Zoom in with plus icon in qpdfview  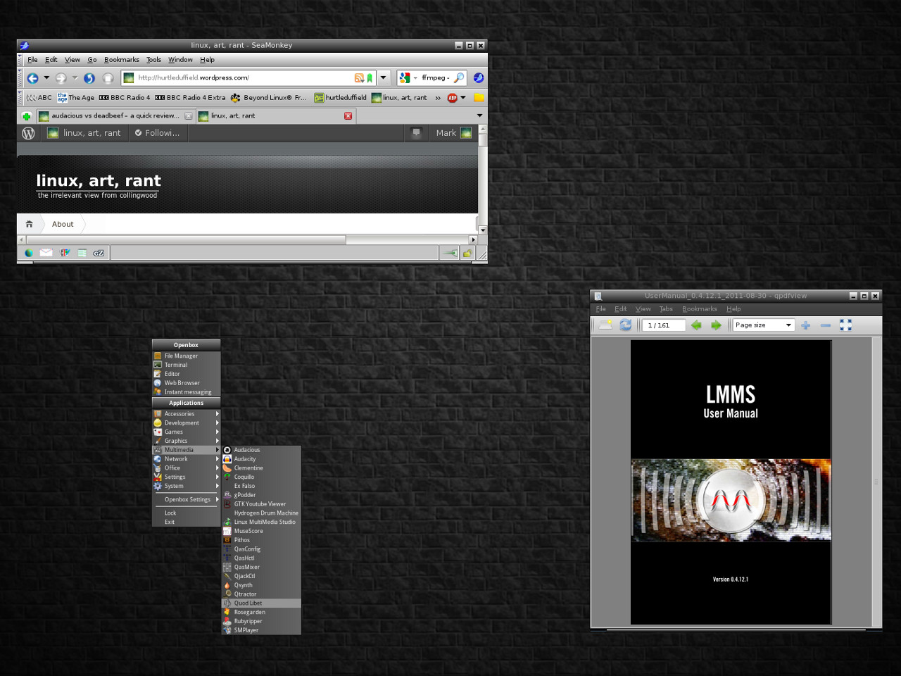point(806,325)
